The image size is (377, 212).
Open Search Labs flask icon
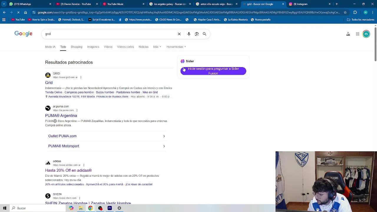[348, 34]
